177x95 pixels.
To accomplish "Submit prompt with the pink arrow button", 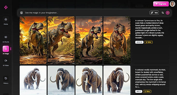I will 168,13.
